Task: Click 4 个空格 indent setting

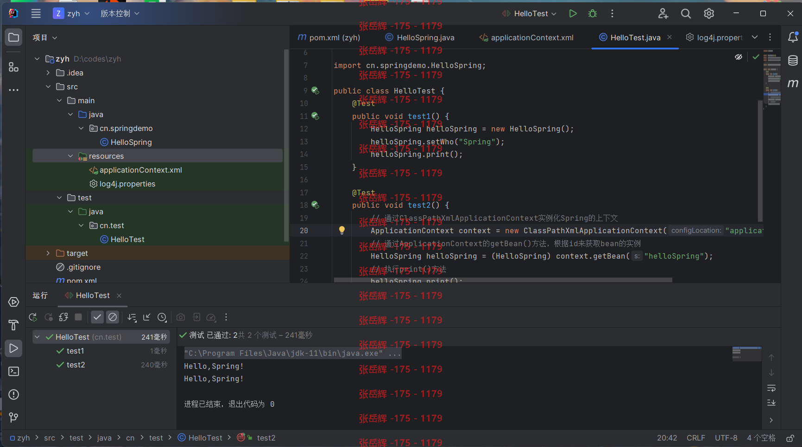Action: pyautogui.click(x=761, y=438)
